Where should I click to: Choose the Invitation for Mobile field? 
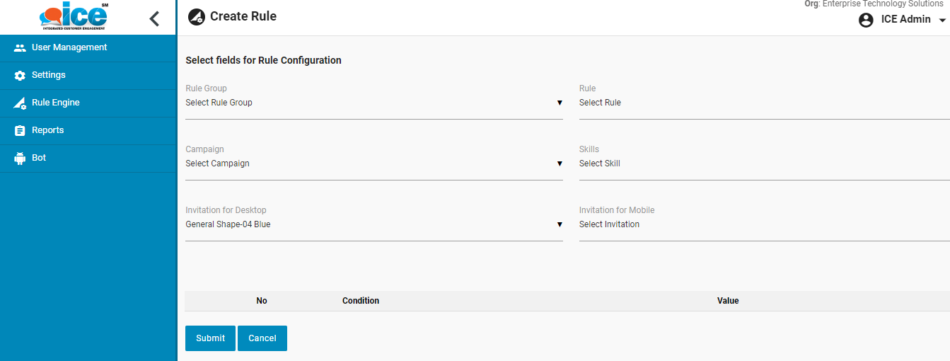click(763, 225)
